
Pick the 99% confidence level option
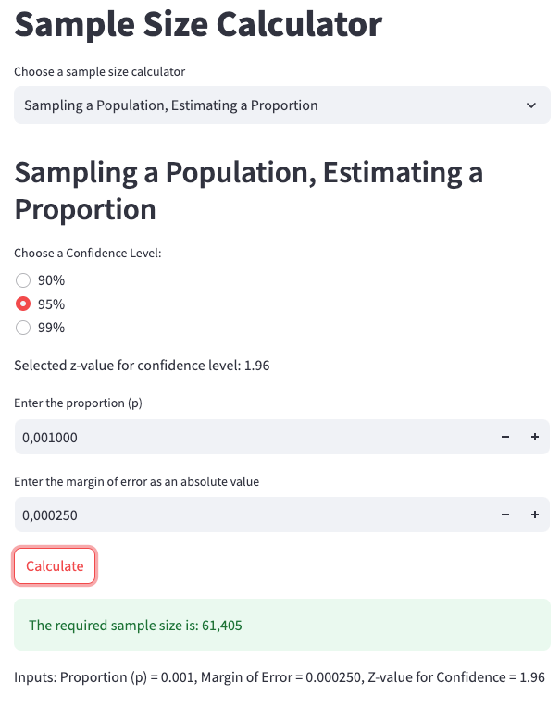click(24, 327)
